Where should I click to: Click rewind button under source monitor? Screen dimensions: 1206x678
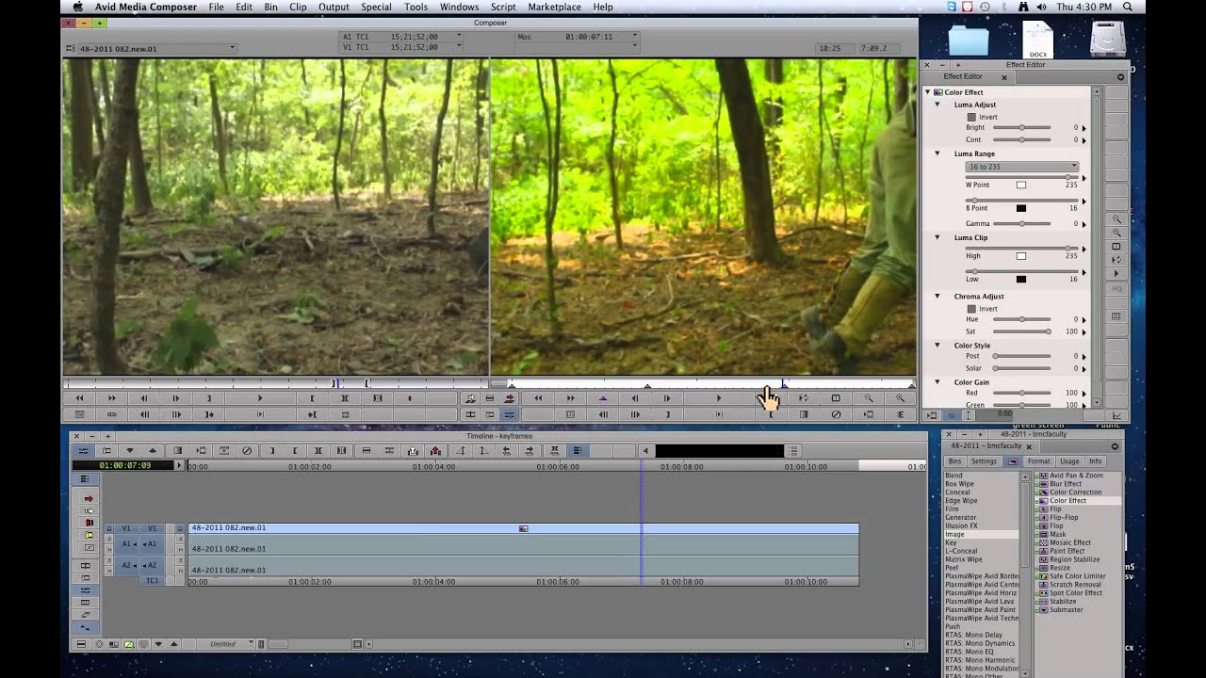pos(79,398)
